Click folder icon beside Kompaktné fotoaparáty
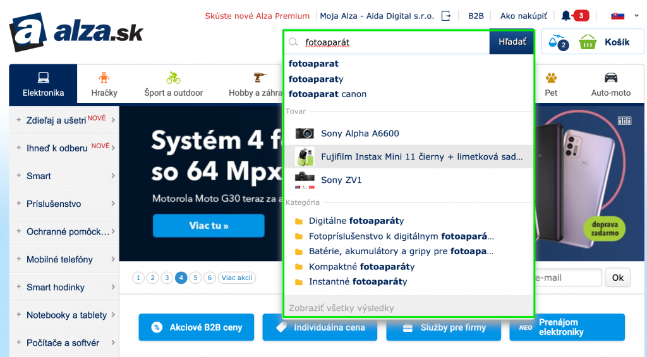The image size is (647, 357). [x=299, y=267]
